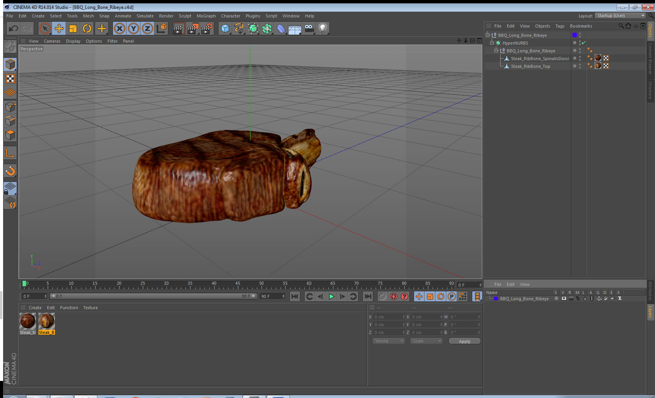Open the spline pen tools icon
Image resolution: width=655 pixels, height=398 pixels.
coord(239,28)
